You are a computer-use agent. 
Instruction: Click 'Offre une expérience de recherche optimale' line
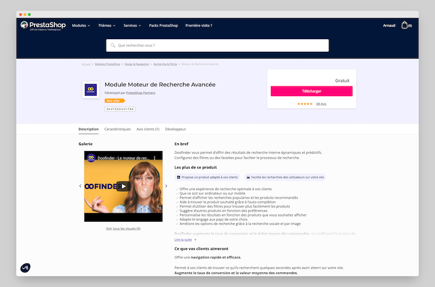(x=225, y=189)
